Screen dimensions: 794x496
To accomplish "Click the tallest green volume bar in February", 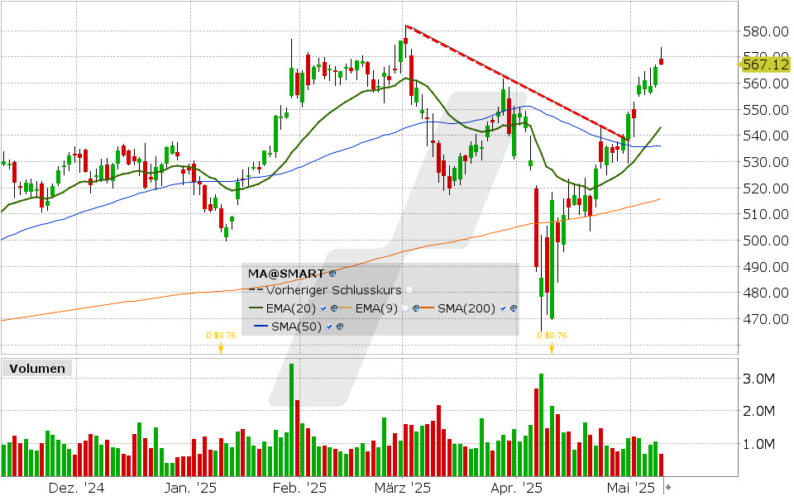I will point(292,420).
